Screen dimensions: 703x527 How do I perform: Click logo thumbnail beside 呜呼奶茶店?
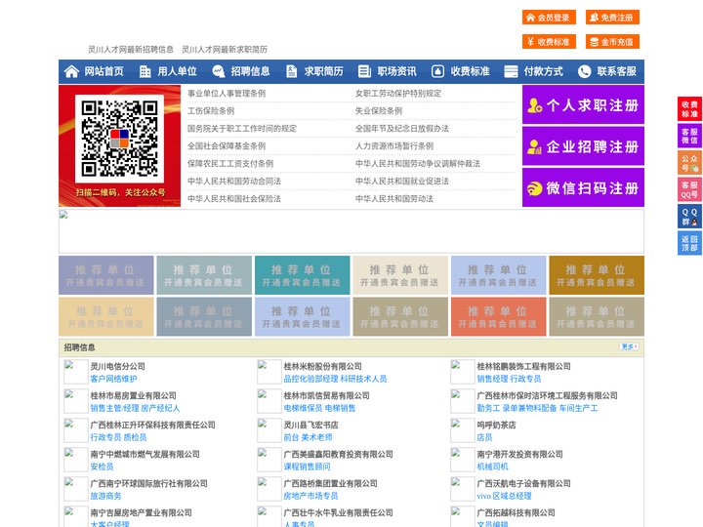tap(462, 430)
